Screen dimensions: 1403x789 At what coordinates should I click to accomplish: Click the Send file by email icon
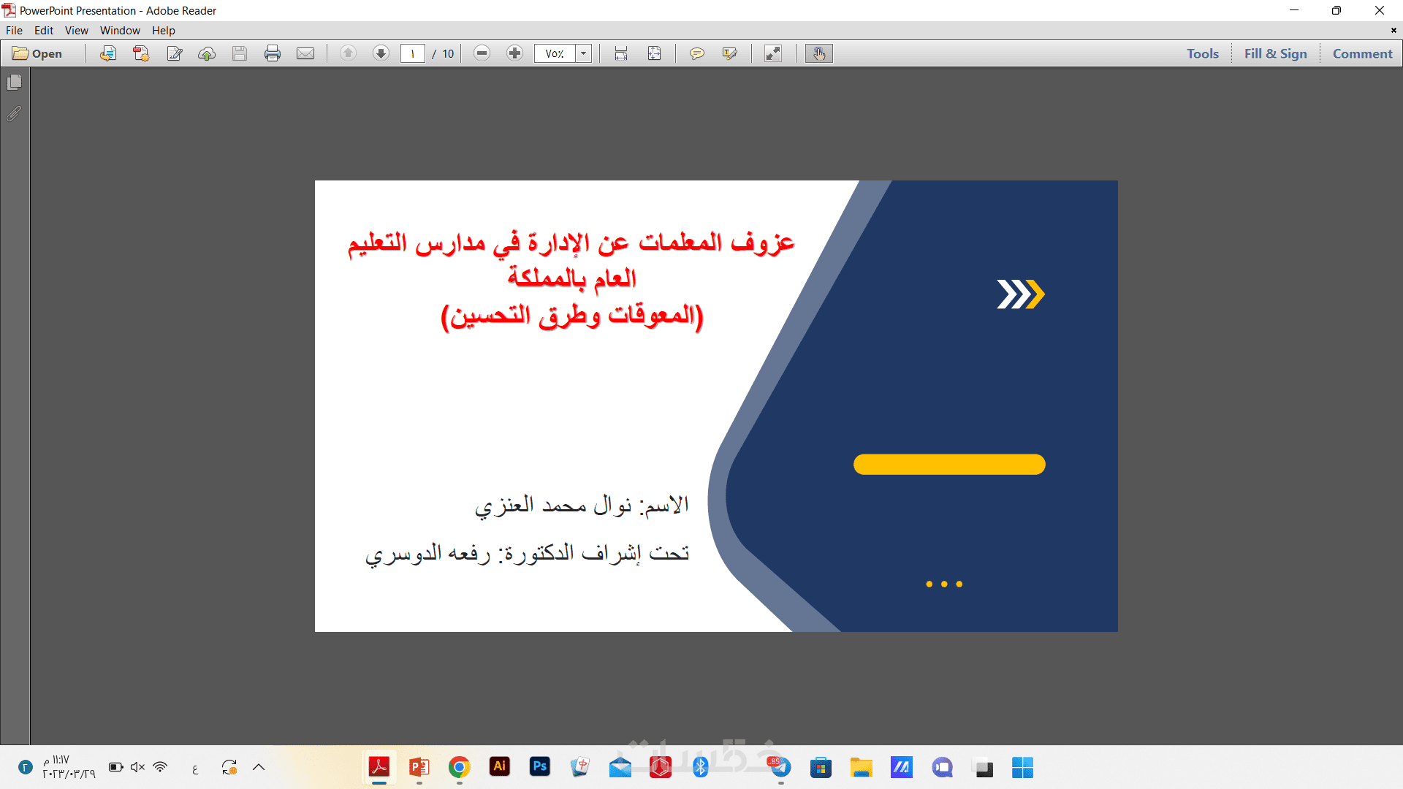(305, 53)
